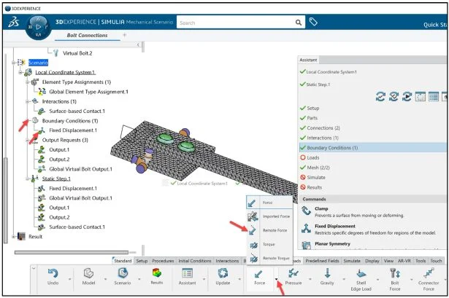Choose Force from the force flyout

tap(269, 203)
